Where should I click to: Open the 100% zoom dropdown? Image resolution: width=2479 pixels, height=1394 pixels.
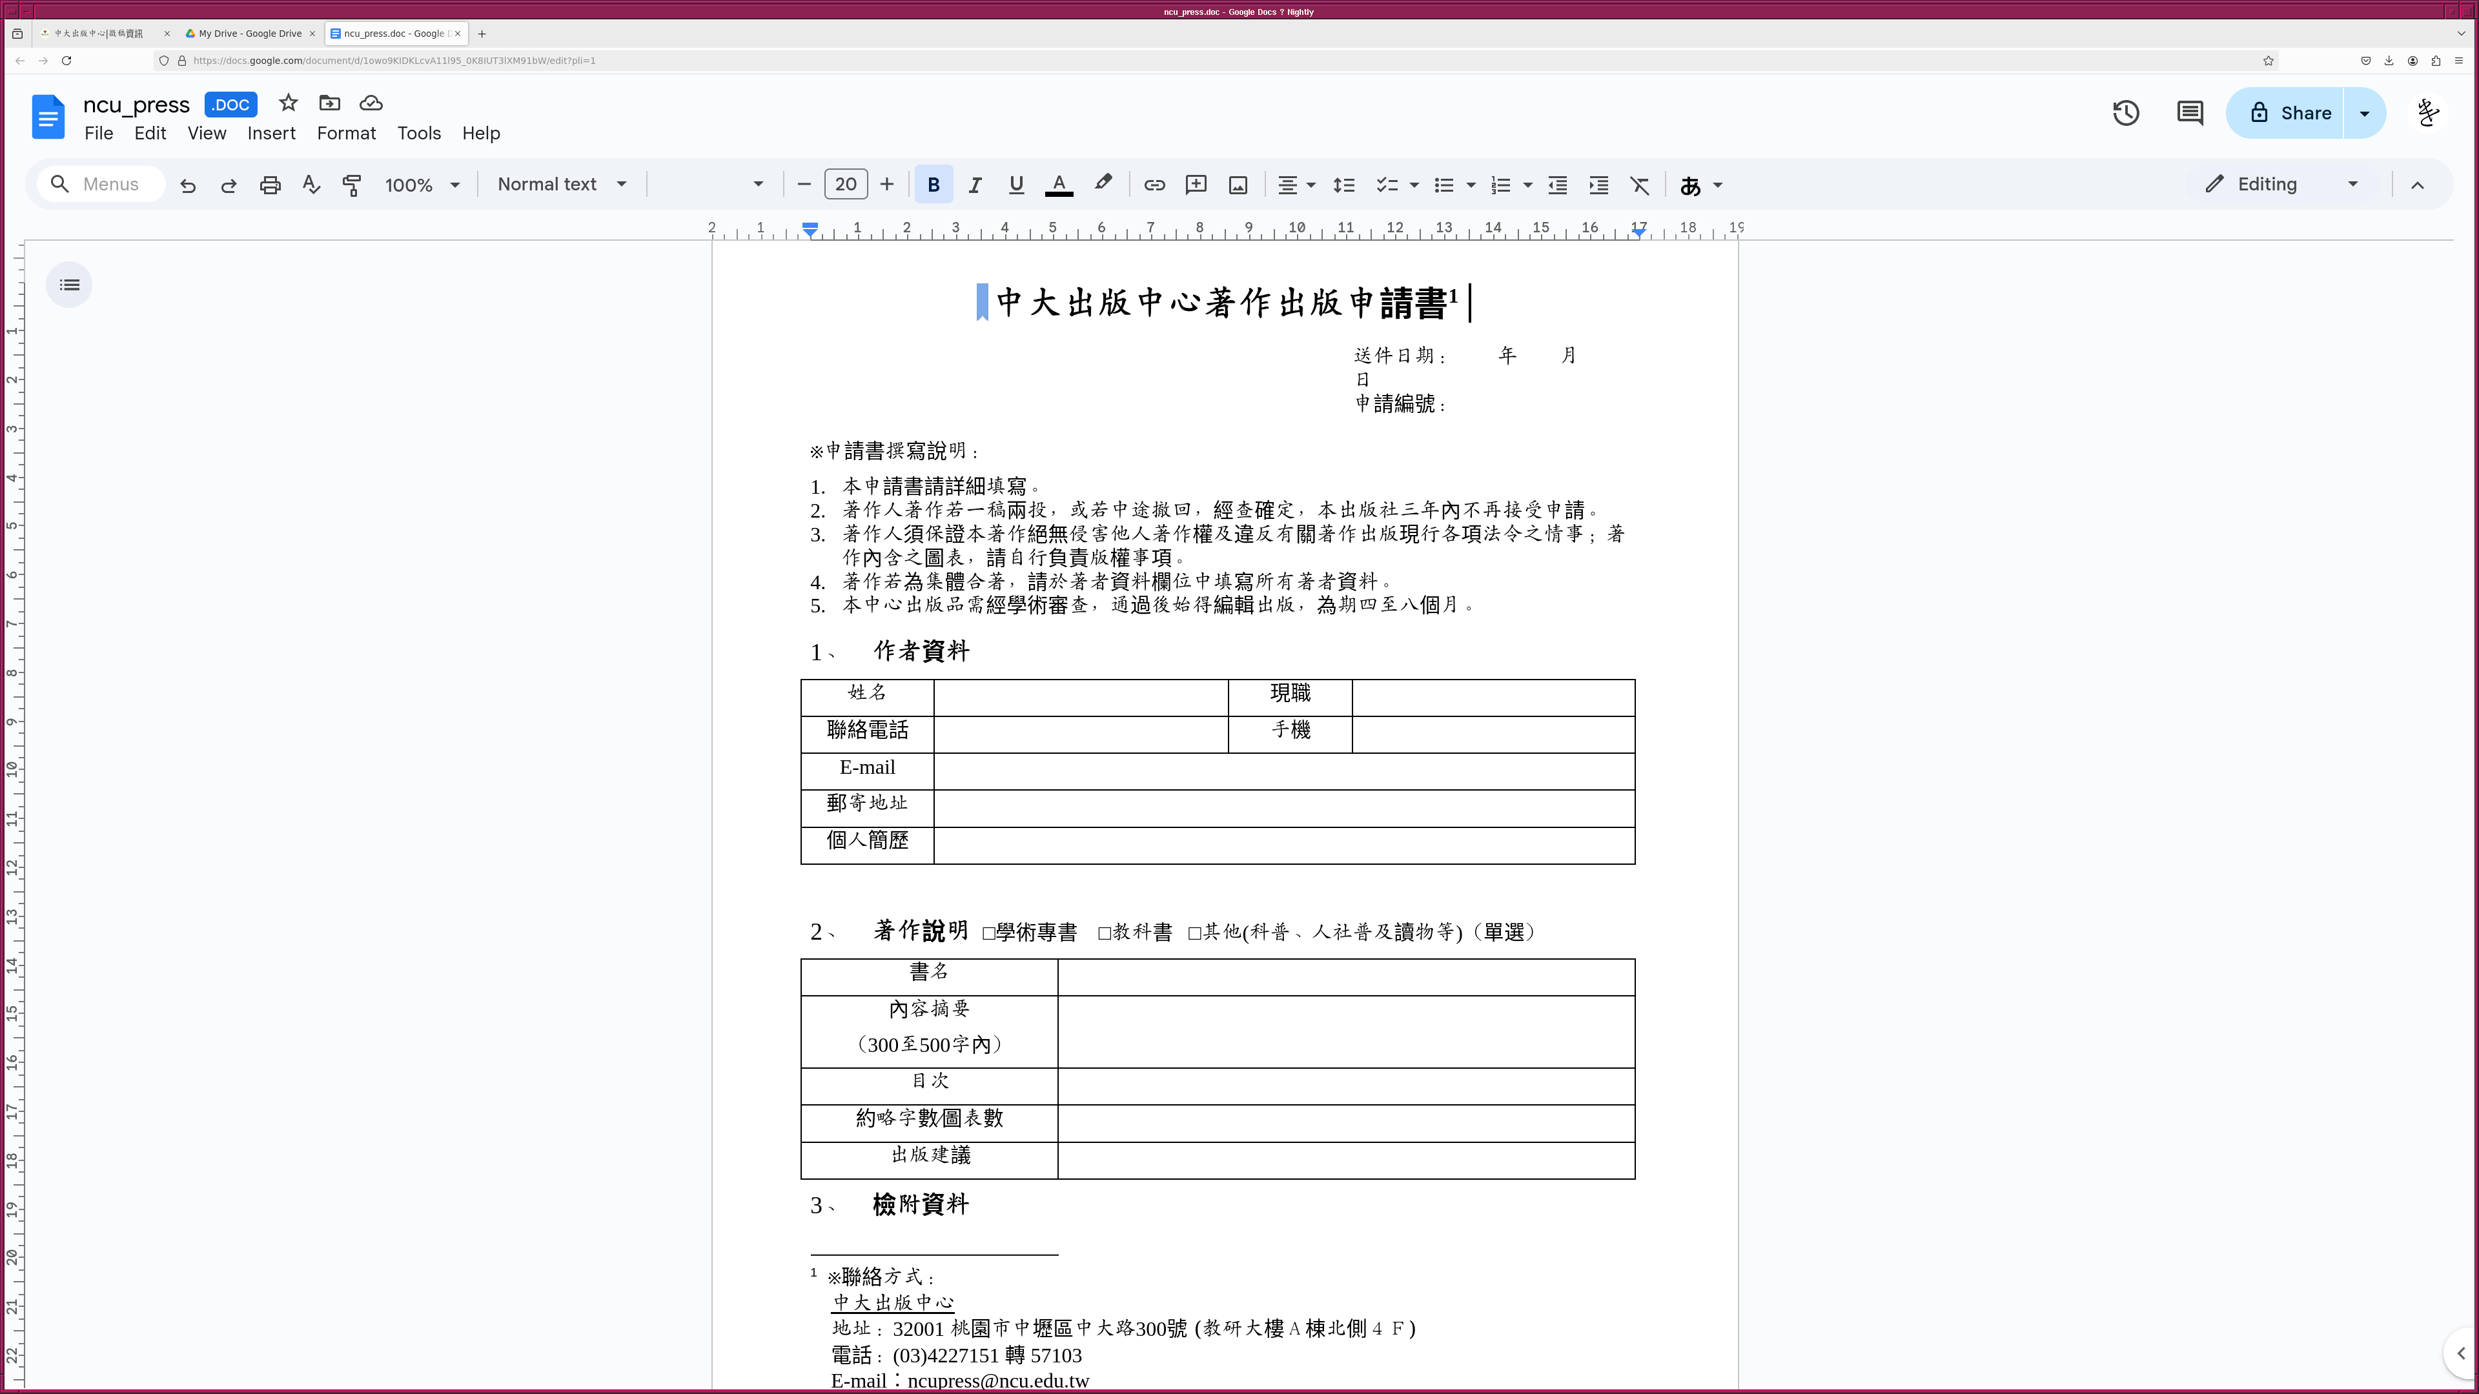point(422,185)
